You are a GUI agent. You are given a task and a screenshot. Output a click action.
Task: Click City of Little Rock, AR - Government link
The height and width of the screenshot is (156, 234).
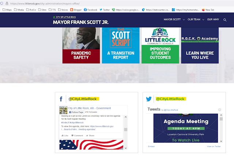[x=89, y=108]
